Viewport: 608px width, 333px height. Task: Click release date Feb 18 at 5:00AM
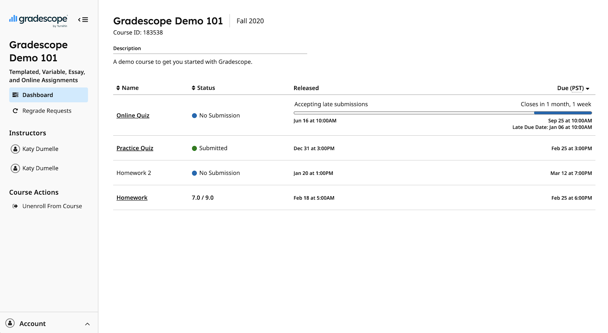click(x=314, y=198)
